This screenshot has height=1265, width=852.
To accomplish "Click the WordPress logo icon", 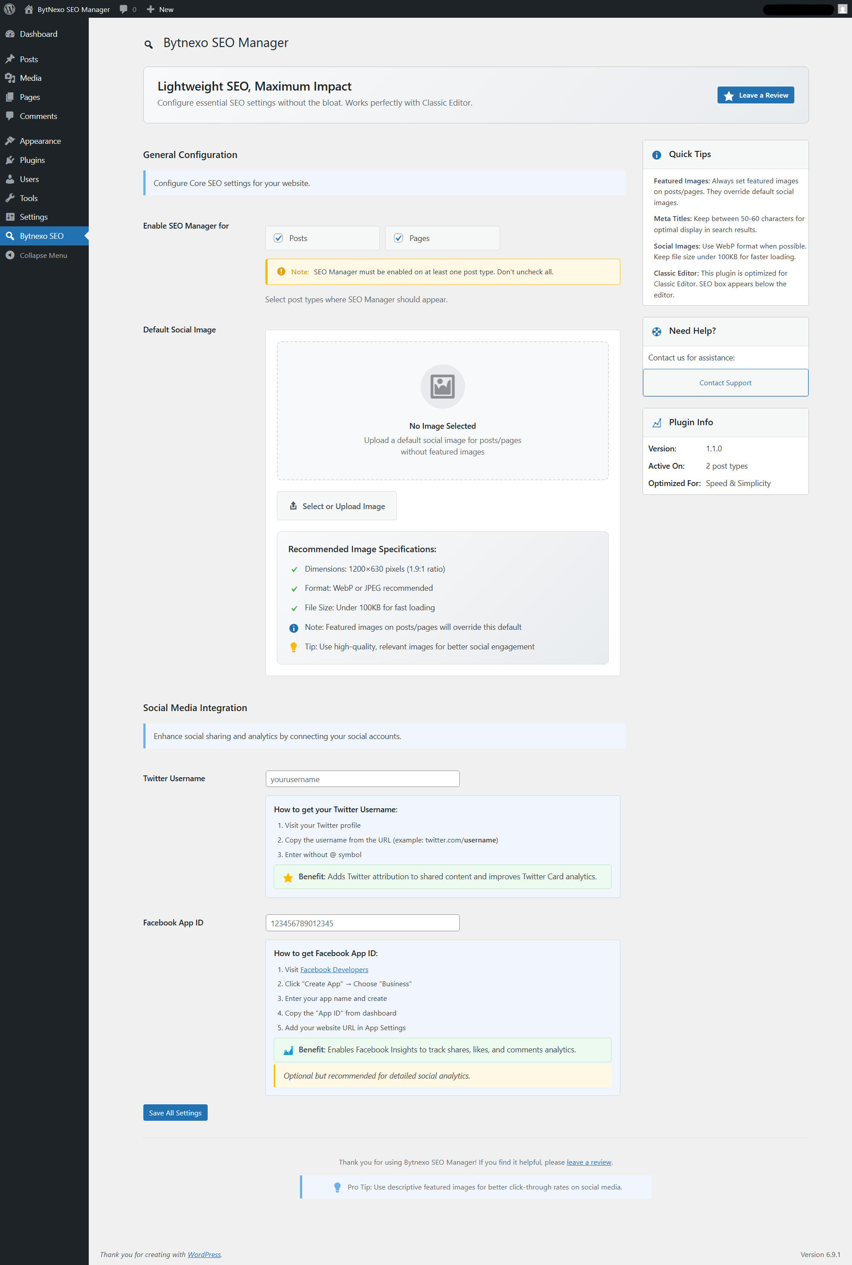I will click(x=9, y=9).
